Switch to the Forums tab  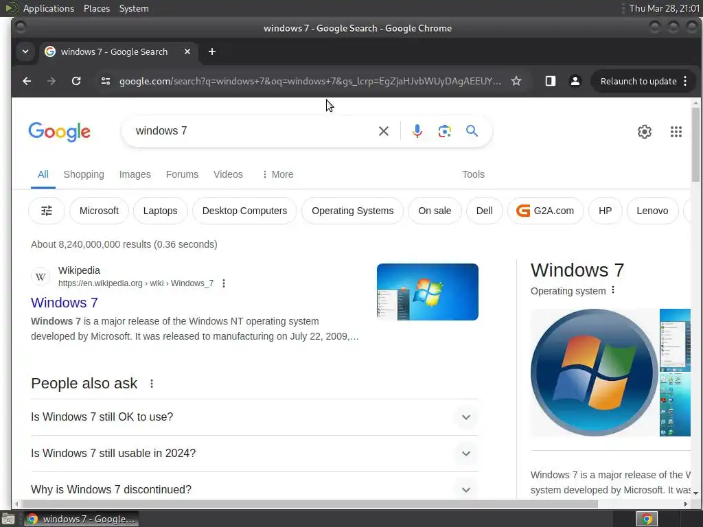pyautogui.click(x=182, y=174)
